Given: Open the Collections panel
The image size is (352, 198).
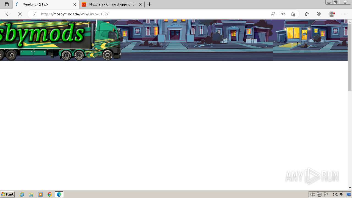Looking at the screenshot, I should [319, 14].
